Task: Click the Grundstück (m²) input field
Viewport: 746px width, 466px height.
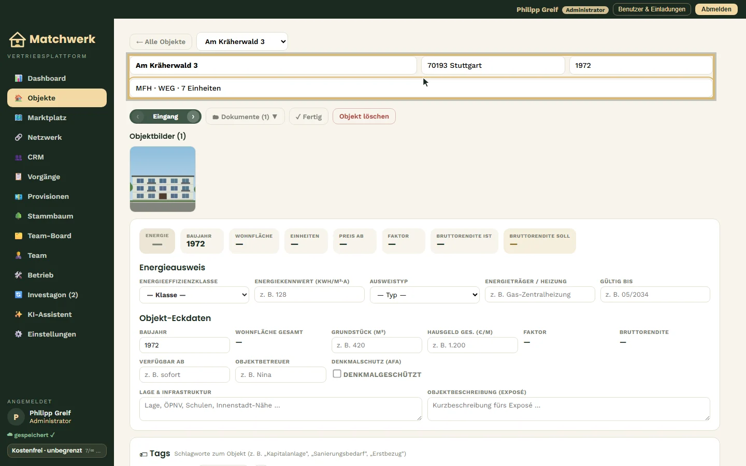Action: tap(377, 345)
